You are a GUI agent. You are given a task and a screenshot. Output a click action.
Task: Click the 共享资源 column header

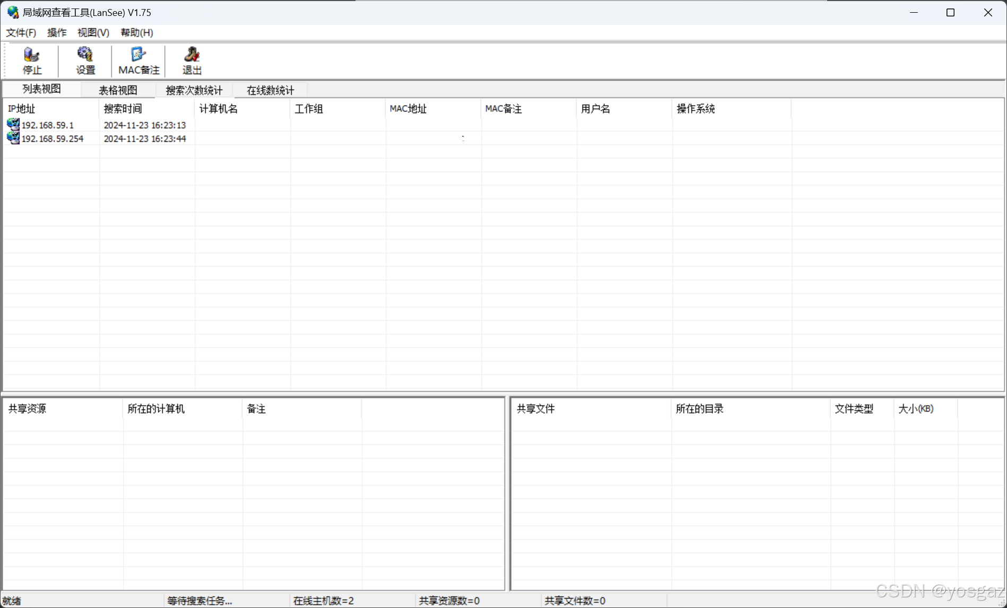63,409
